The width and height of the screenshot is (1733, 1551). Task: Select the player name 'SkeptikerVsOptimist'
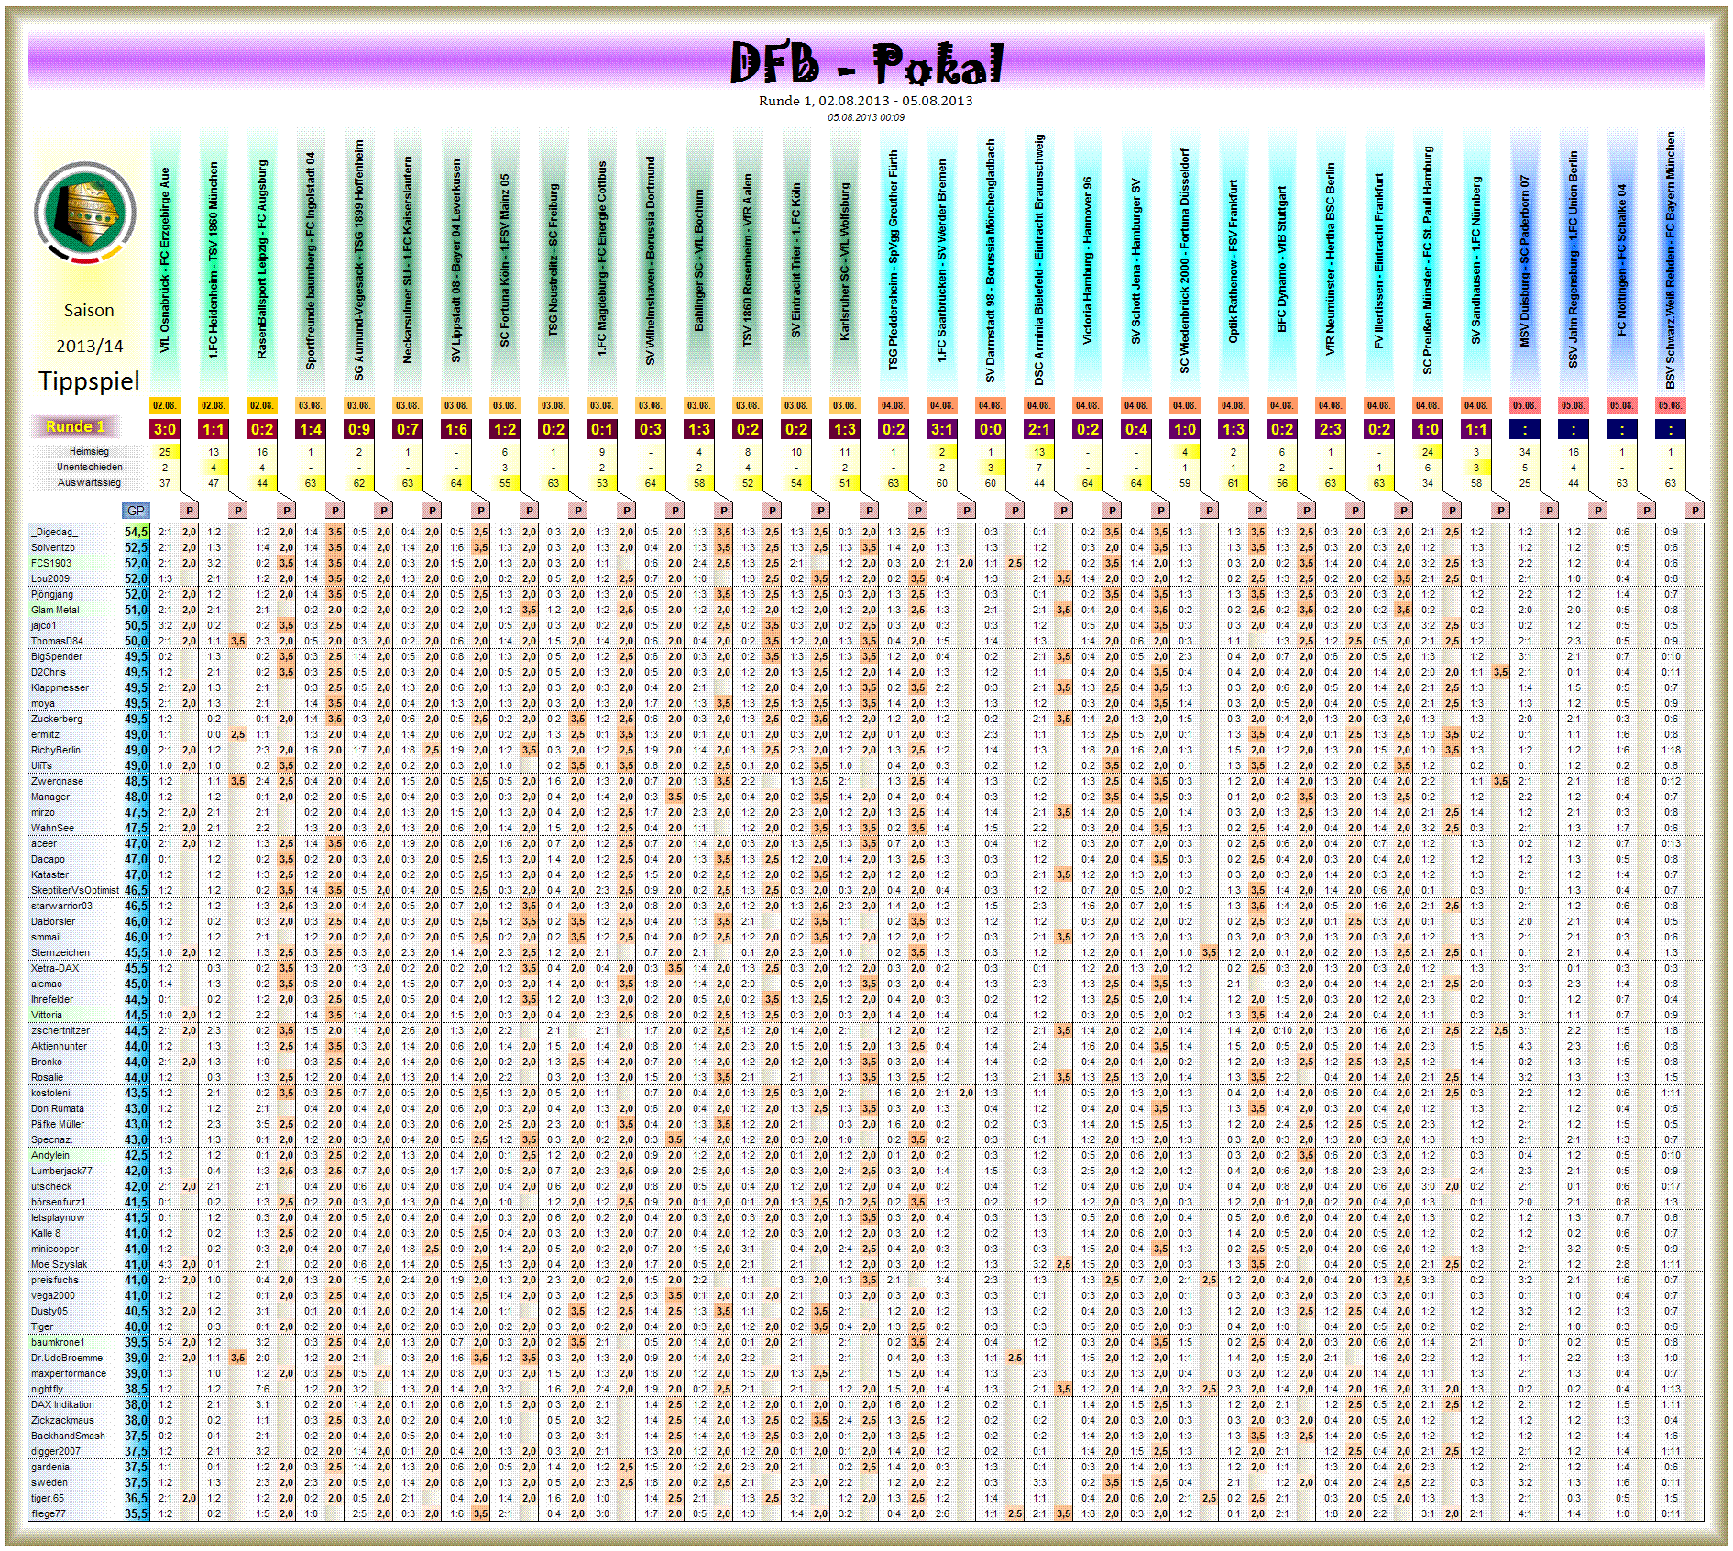(x=75, y=890)
